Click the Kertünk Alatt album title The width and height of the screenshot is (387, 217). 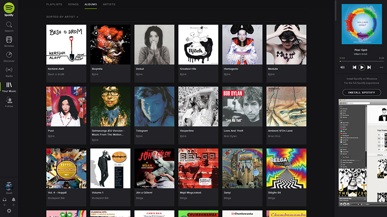click(x=56, y=69)
